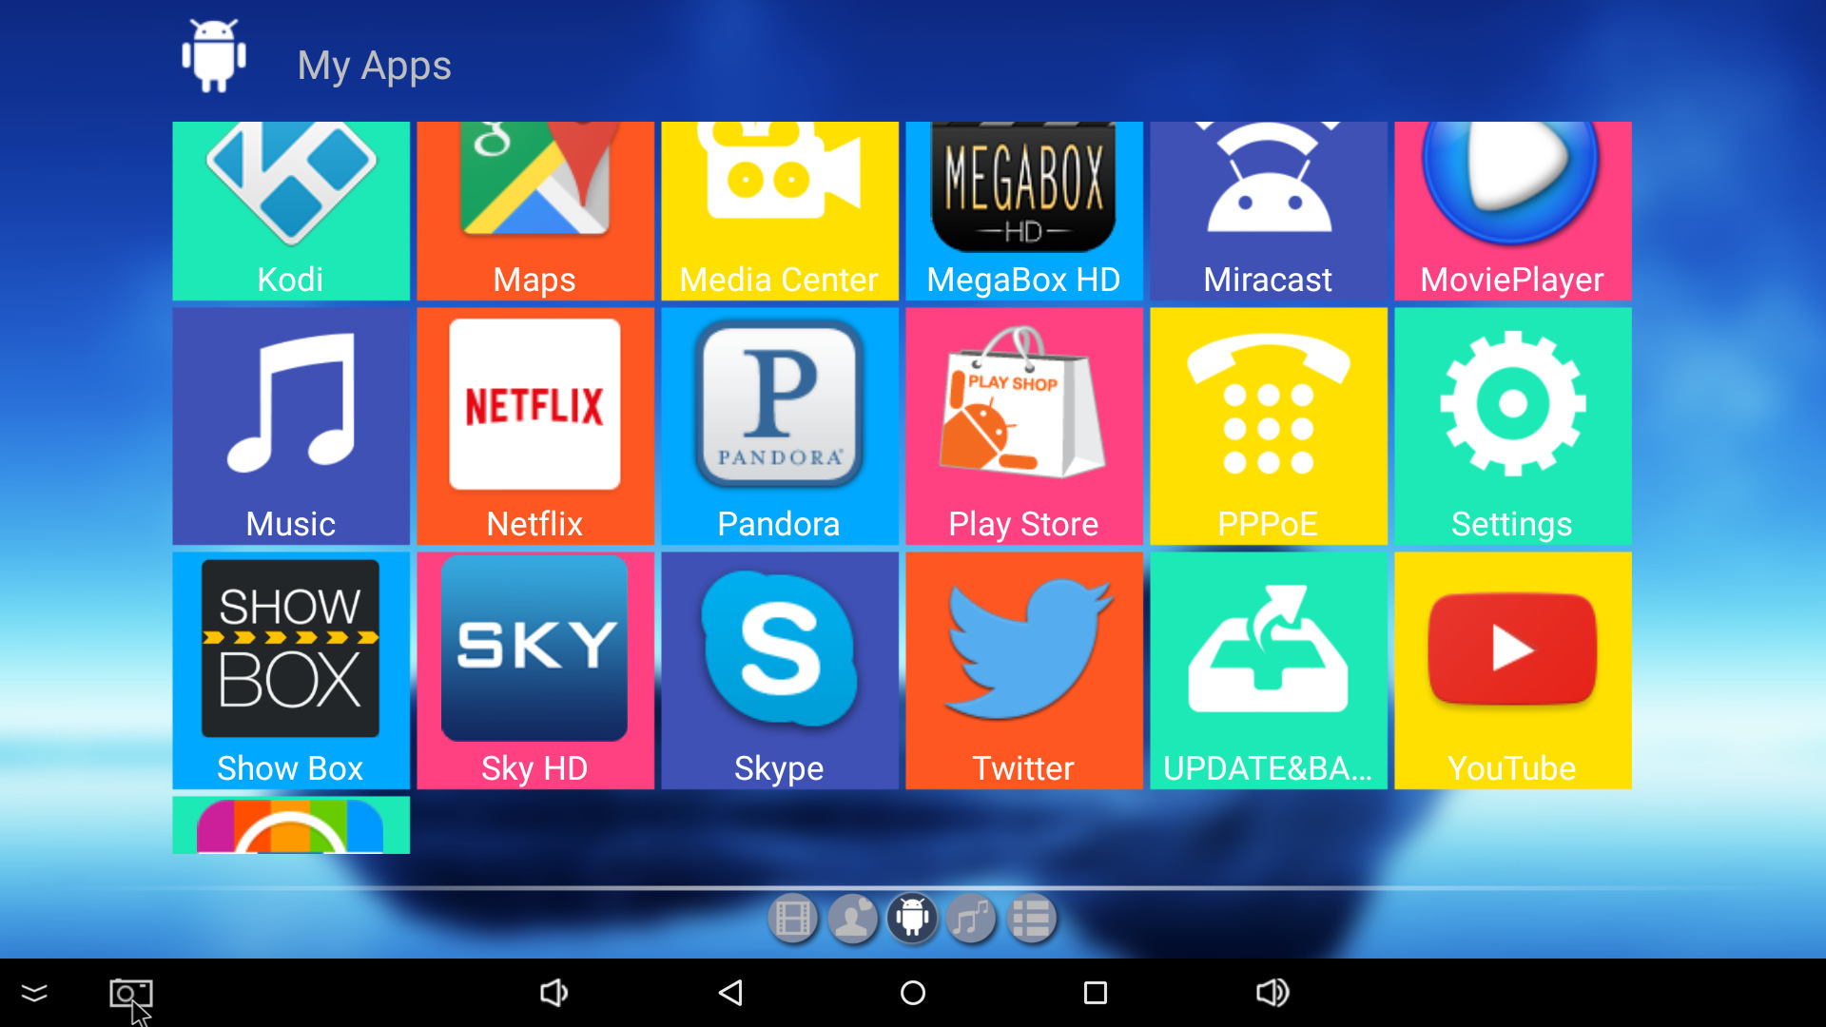Image resolution: width=1826 pixels, height=1027 pixels.
Task: Switch to the music note tab
Action: (x=971, y=919)
